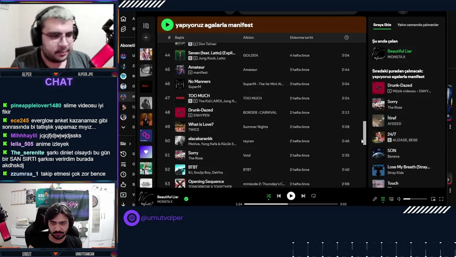456x257 pixels.
Task: Click İtiraf in the queue
Action: pyautogui.click(x=392, y=118)
